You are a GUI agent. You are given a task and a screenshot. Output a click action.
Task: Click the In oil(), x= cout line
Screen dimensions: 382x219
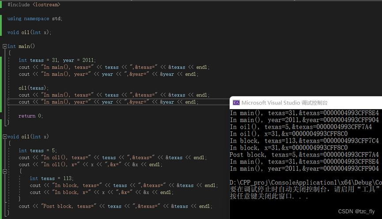tap(91, 165)
